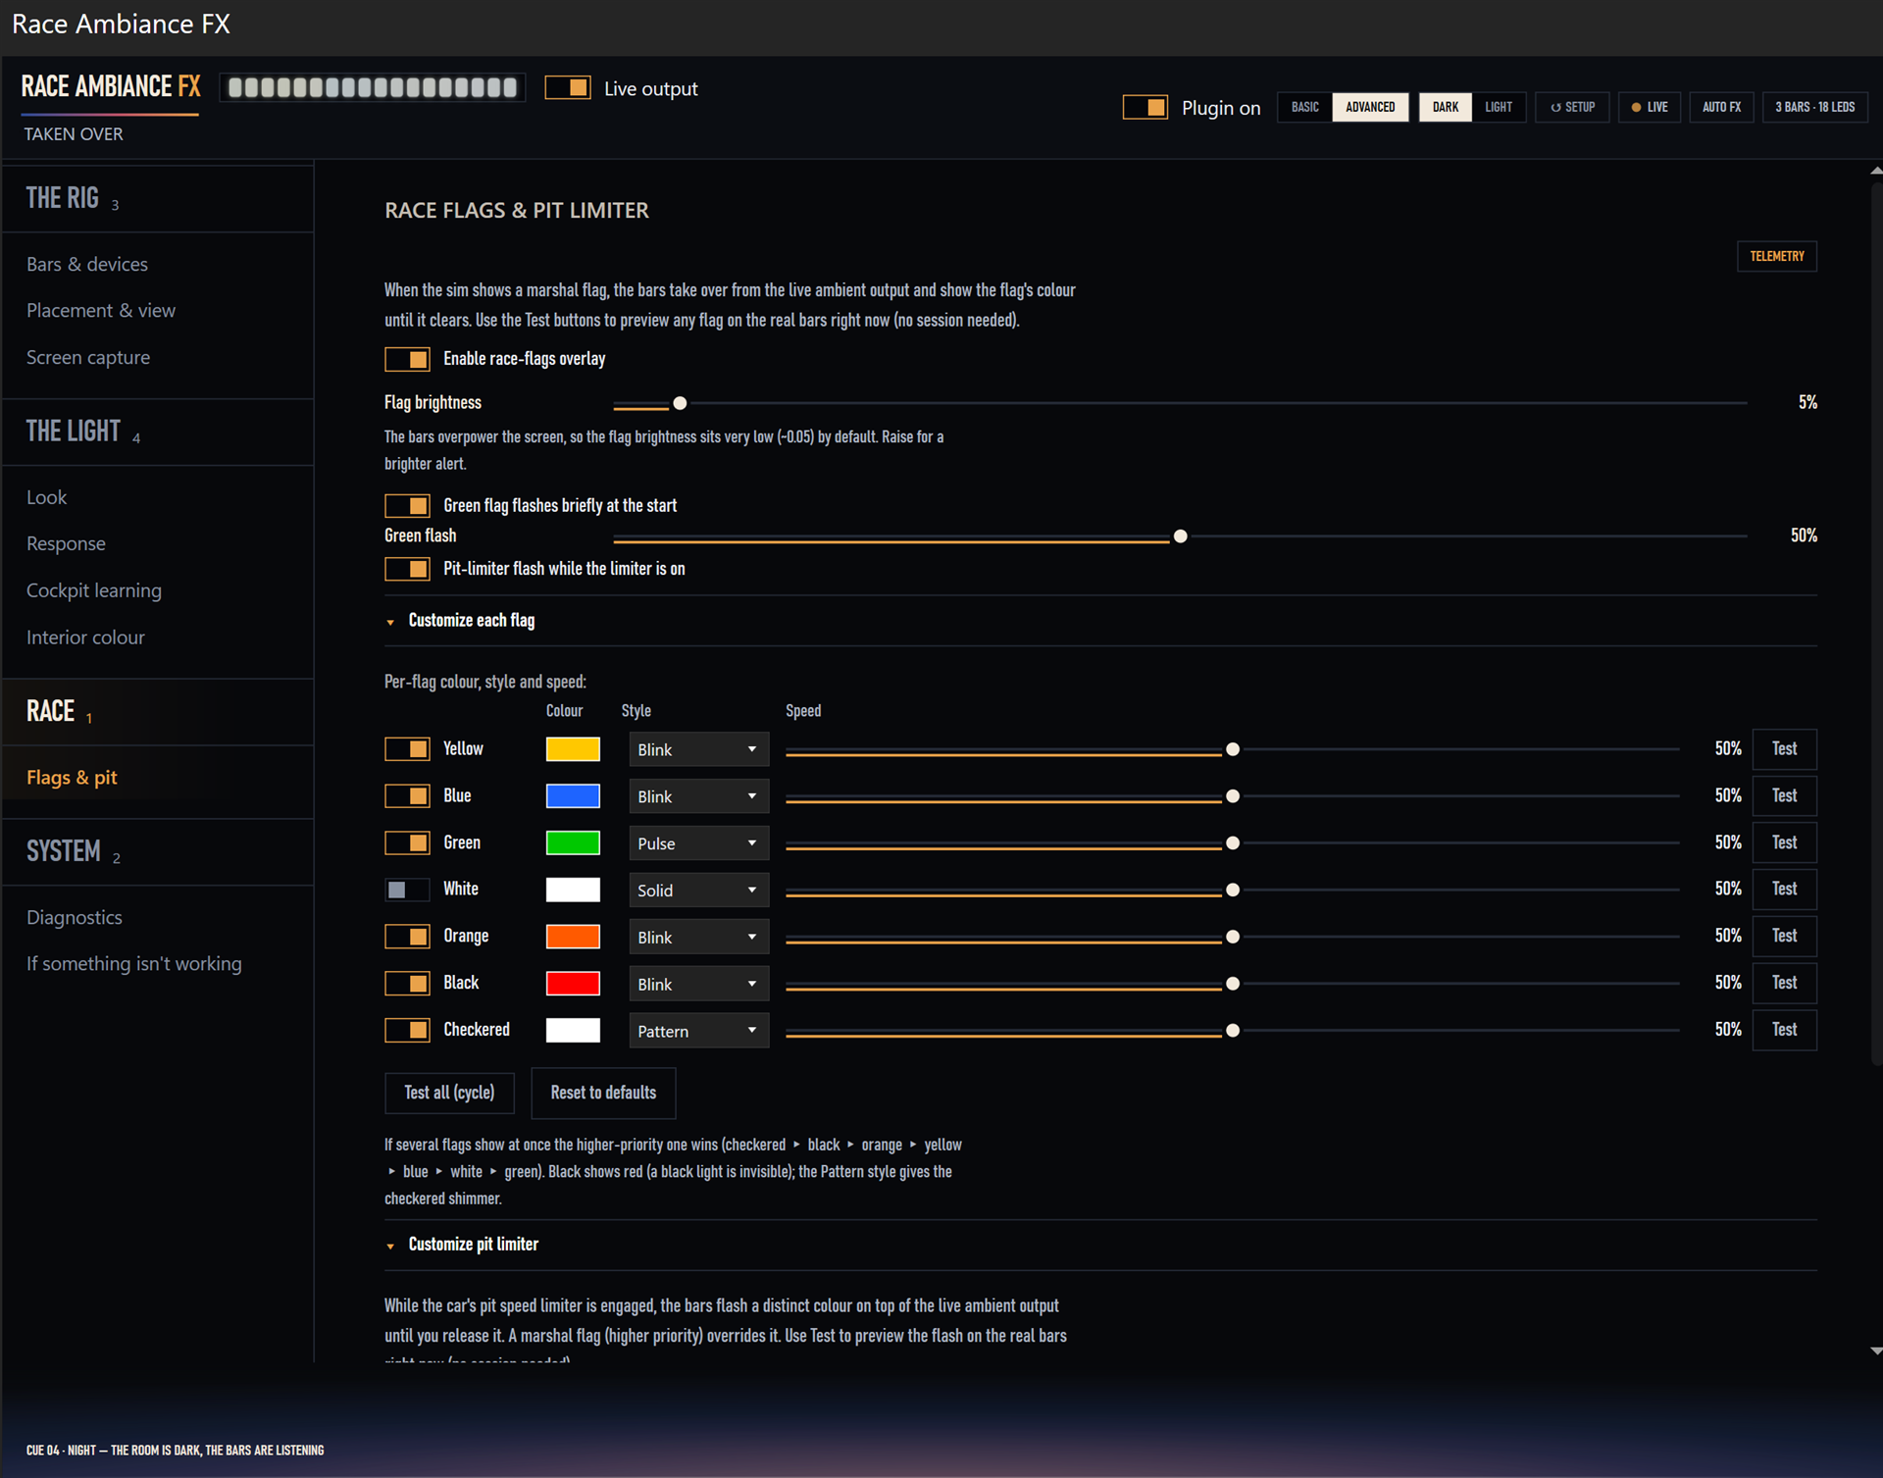Click the vertical scrollbar down arrow

click(1875, 1351)
